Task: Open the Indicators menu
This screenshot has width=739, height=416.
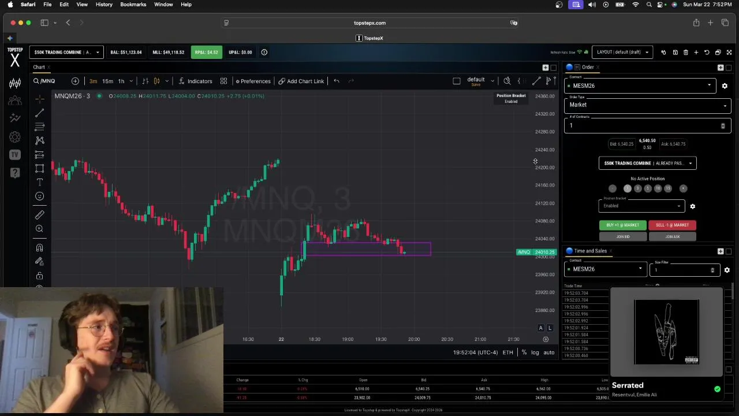Action: 195,81
